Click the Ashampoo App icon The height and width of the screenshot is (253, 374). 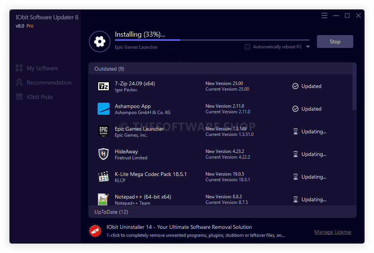click(104, 109)
